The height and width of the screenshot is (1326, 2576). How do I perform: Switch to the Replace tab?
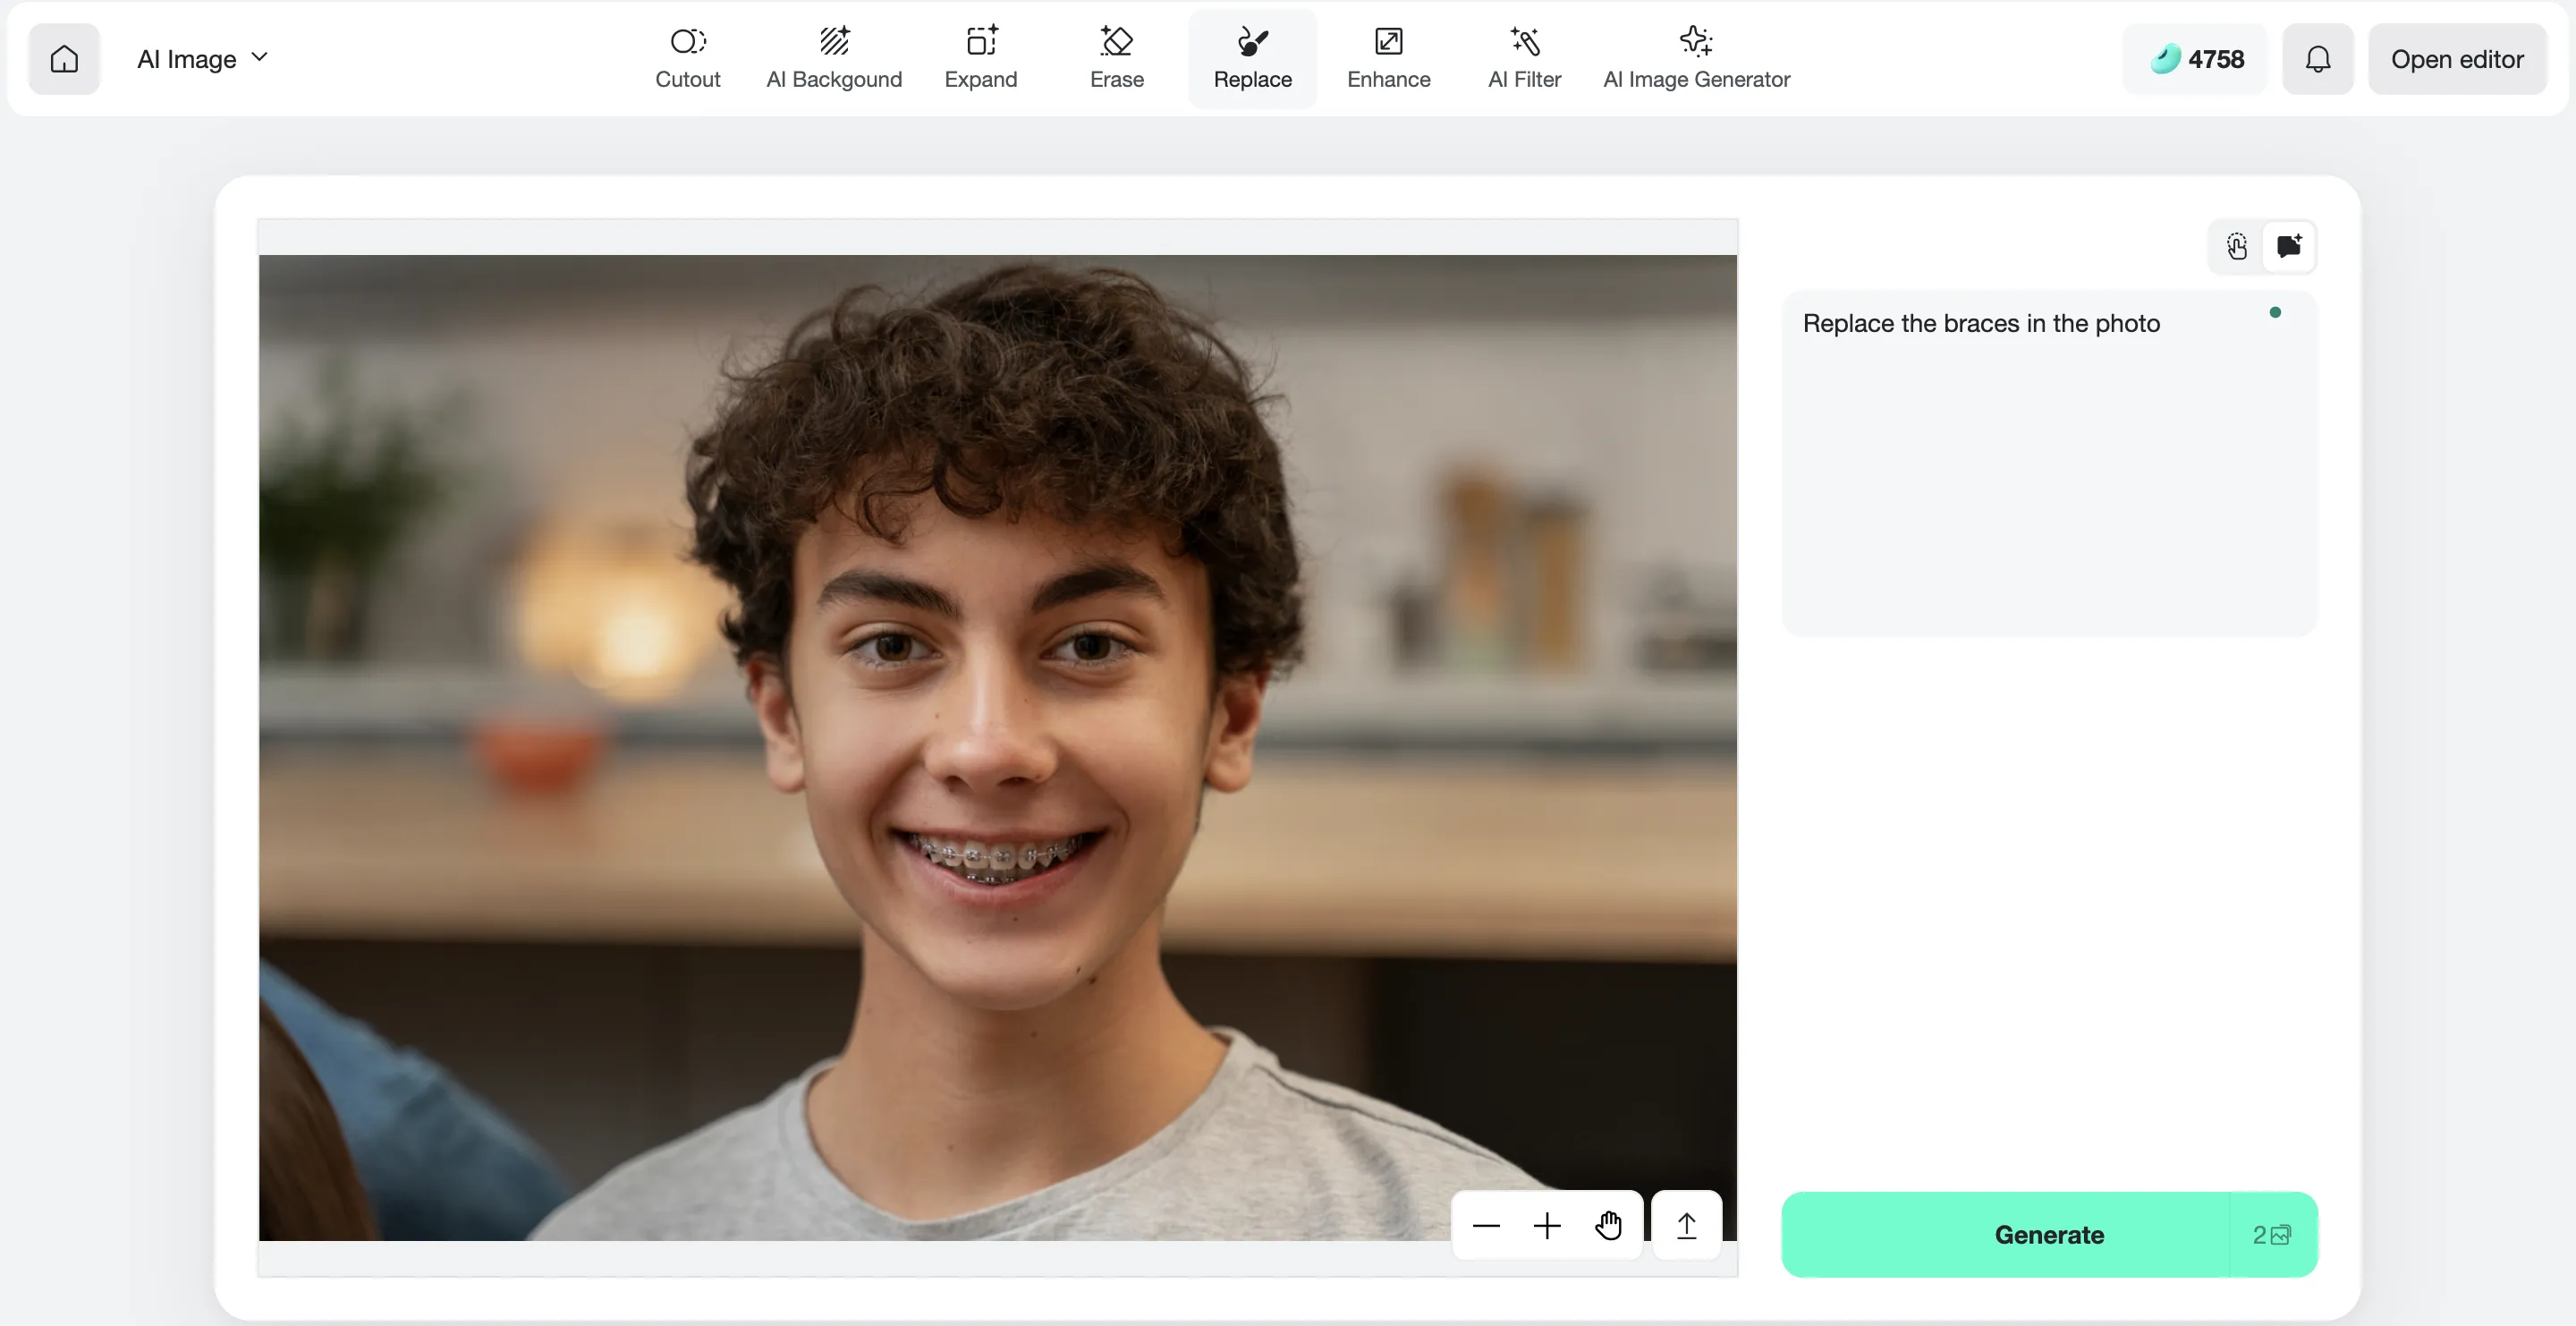(1253, 57)
